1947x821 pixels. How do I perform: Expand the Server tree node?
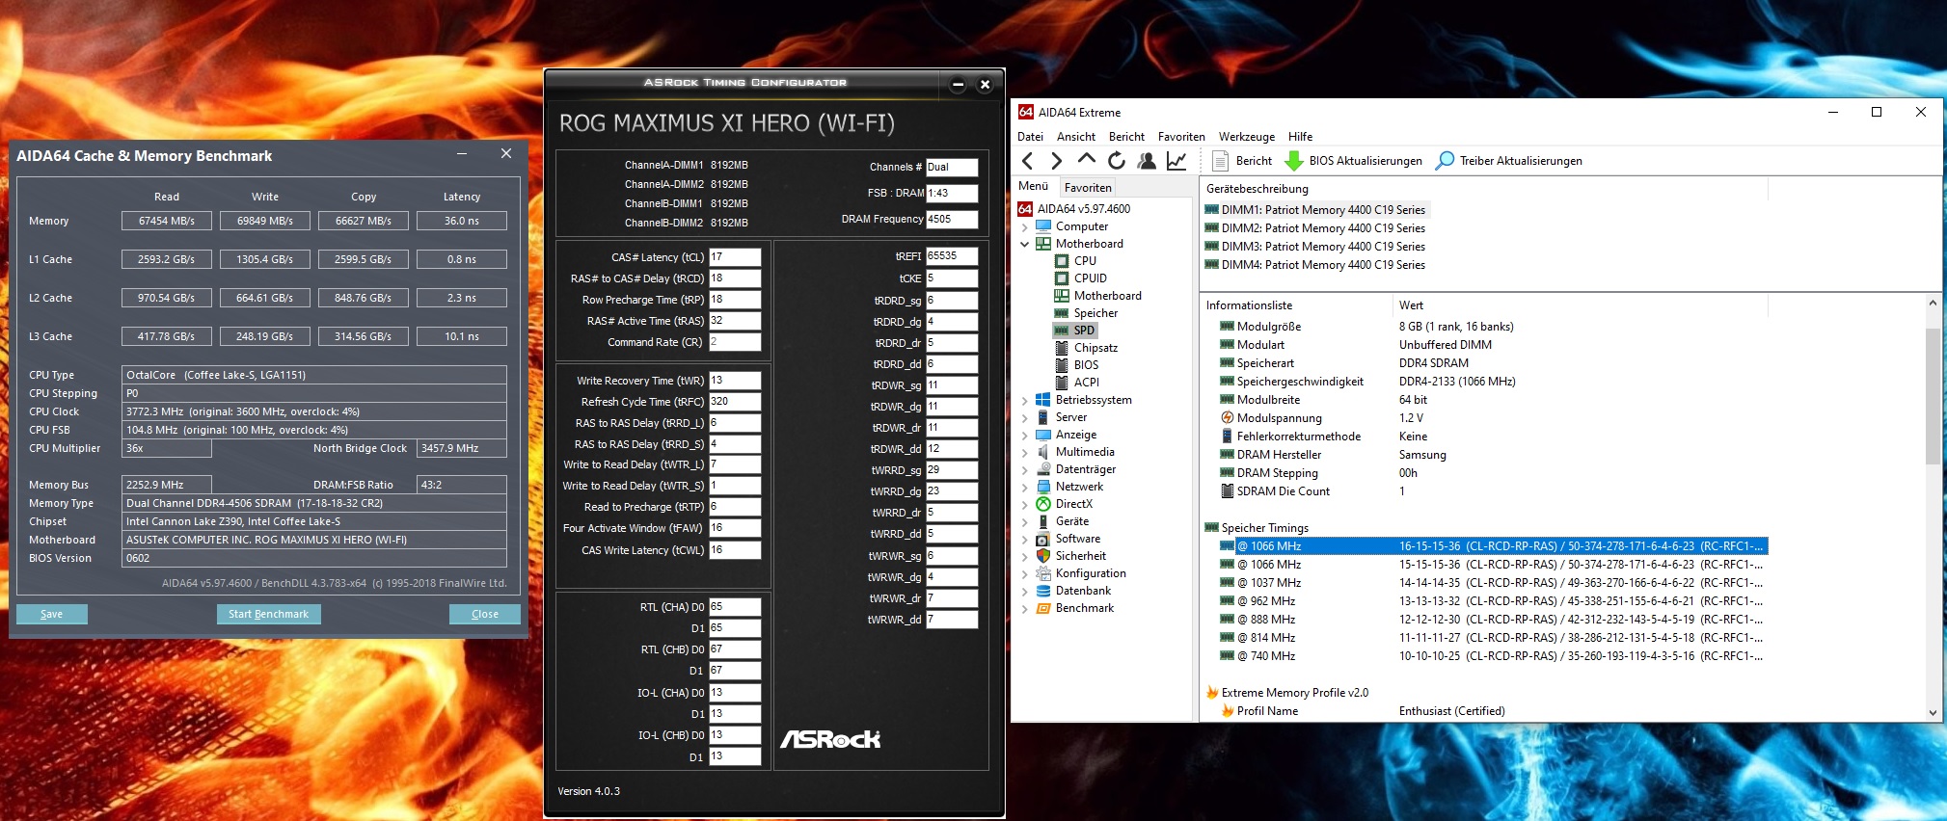coord(1024,417)
